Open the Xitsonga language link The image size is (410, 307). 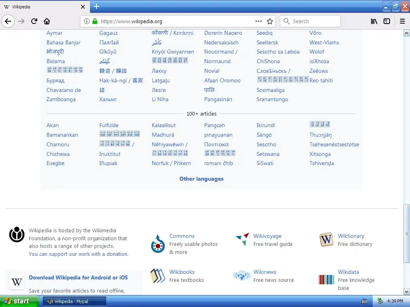(x=320, y=154)
